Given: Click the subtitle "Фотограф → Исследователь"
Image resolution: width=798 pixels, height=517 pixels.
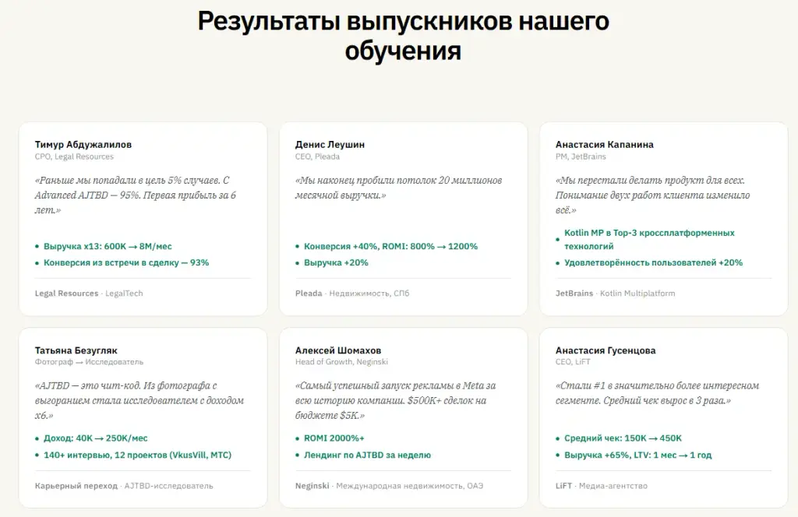Looking at the screenshot, I should pyautogui.click(x=89, y=362).
